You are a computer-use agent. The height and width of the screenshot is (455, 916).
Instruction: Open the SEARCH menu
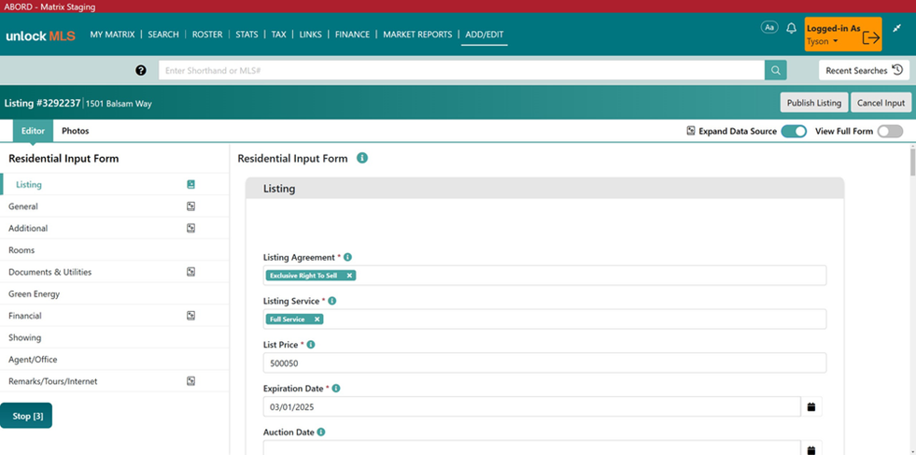(163, 35)
